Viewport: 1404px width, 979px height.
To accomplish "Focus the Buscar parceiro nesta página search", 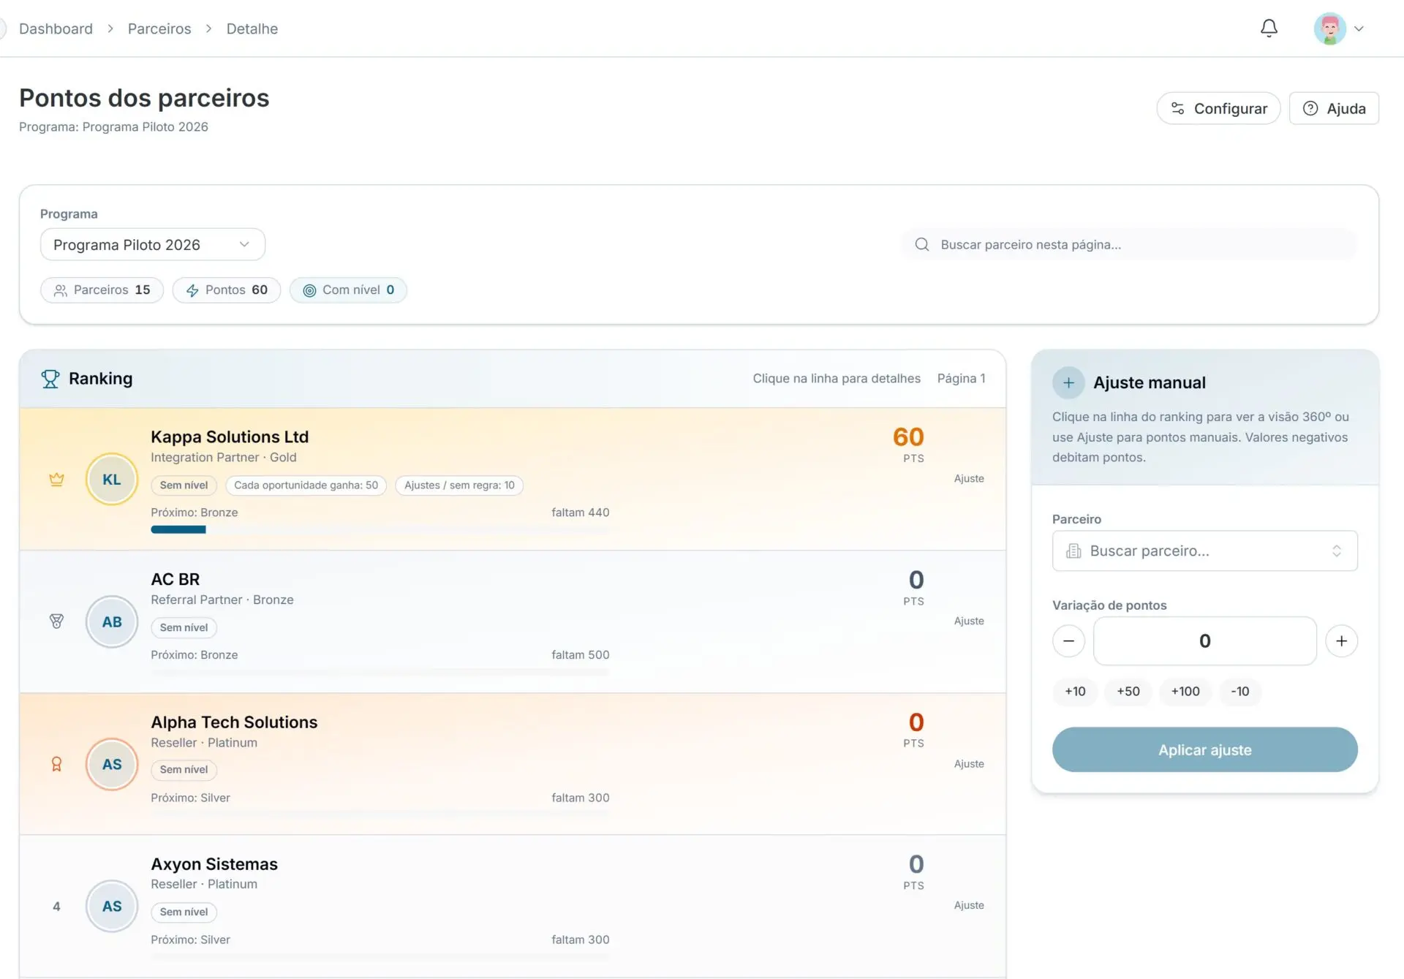I will coord(1129,244).
